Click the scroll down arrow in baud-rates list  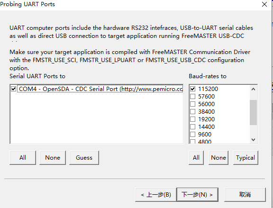click(x=253, y=140)
